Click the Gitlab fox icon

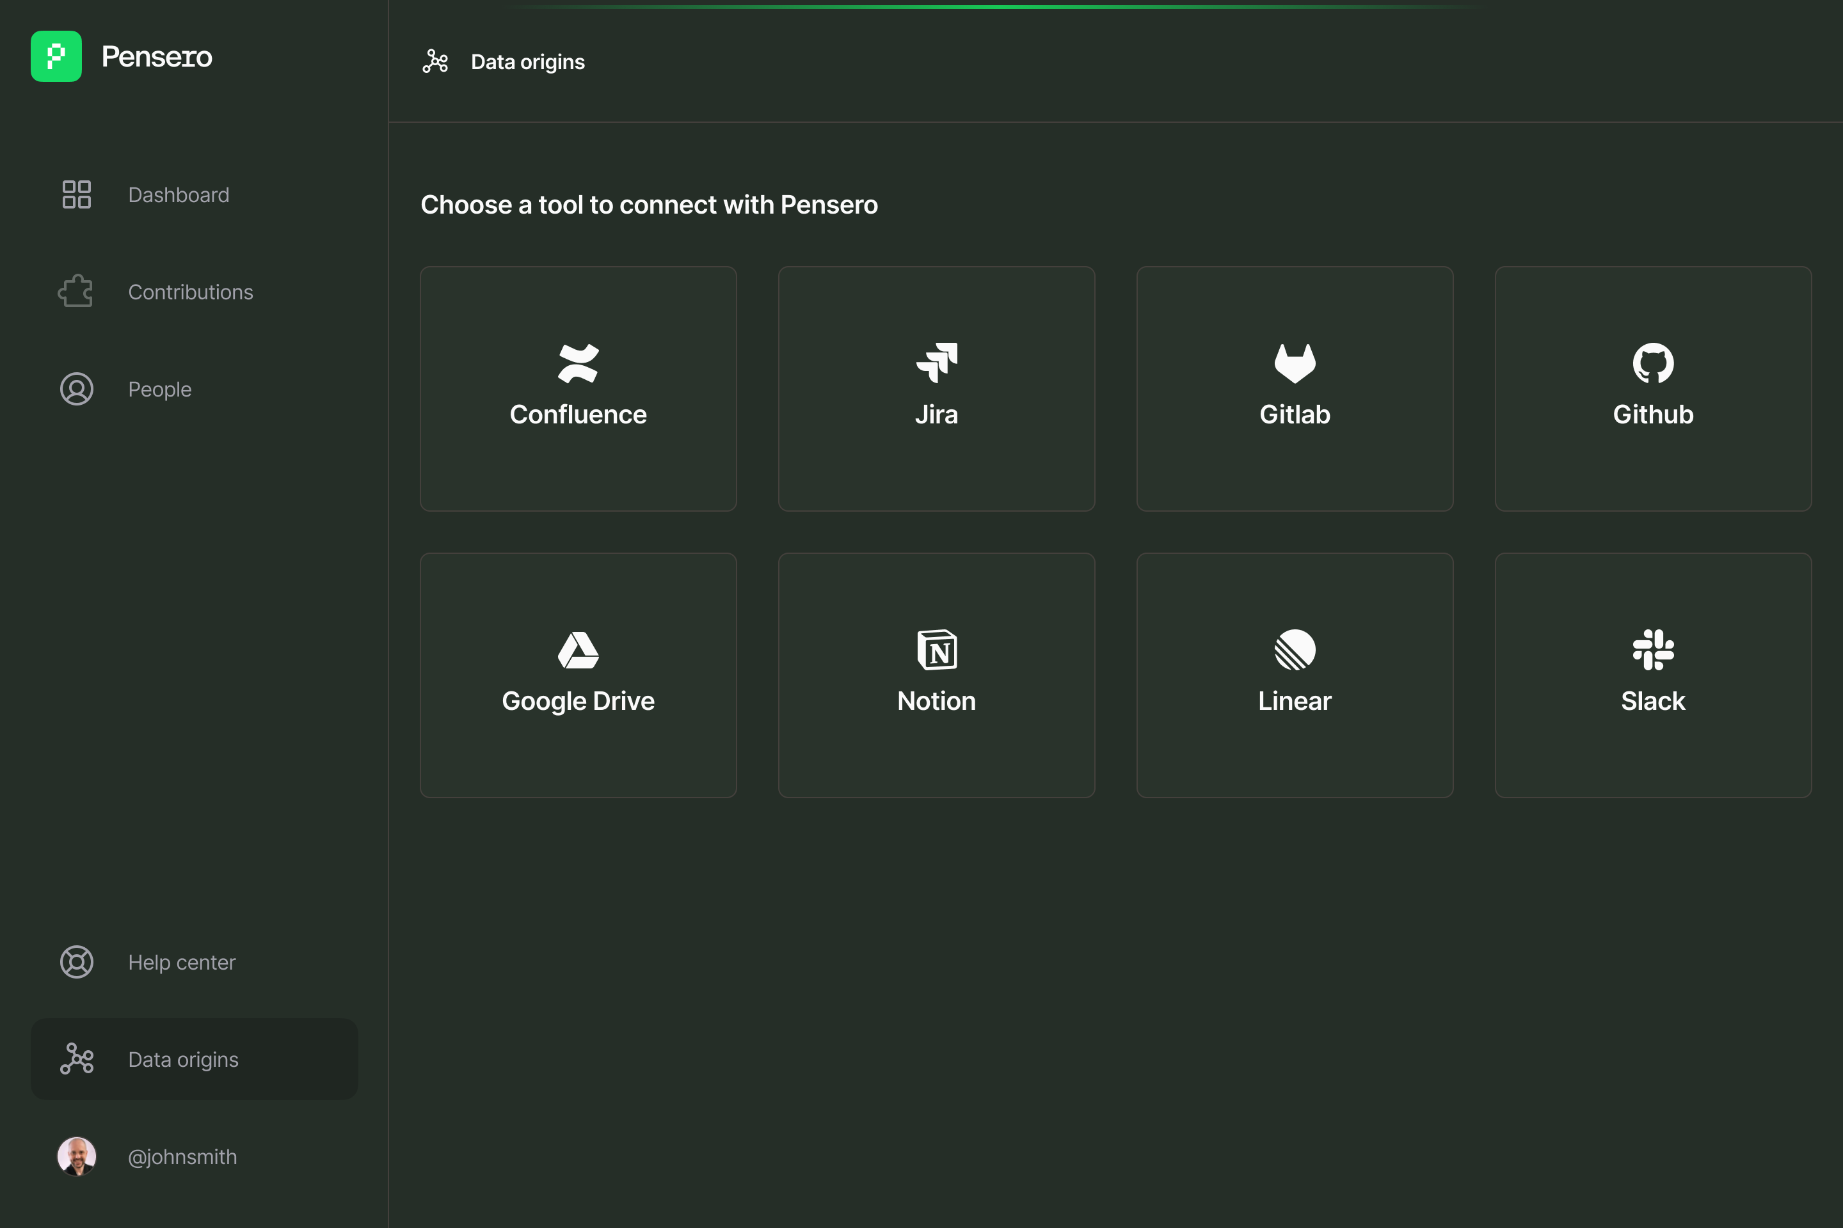click(1295, 363)
